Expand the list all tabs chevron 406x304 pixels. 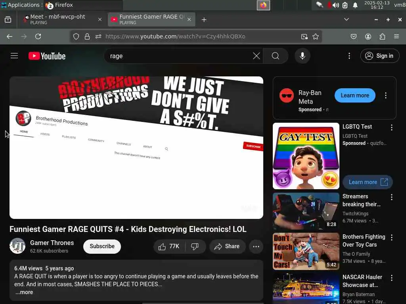346,19
